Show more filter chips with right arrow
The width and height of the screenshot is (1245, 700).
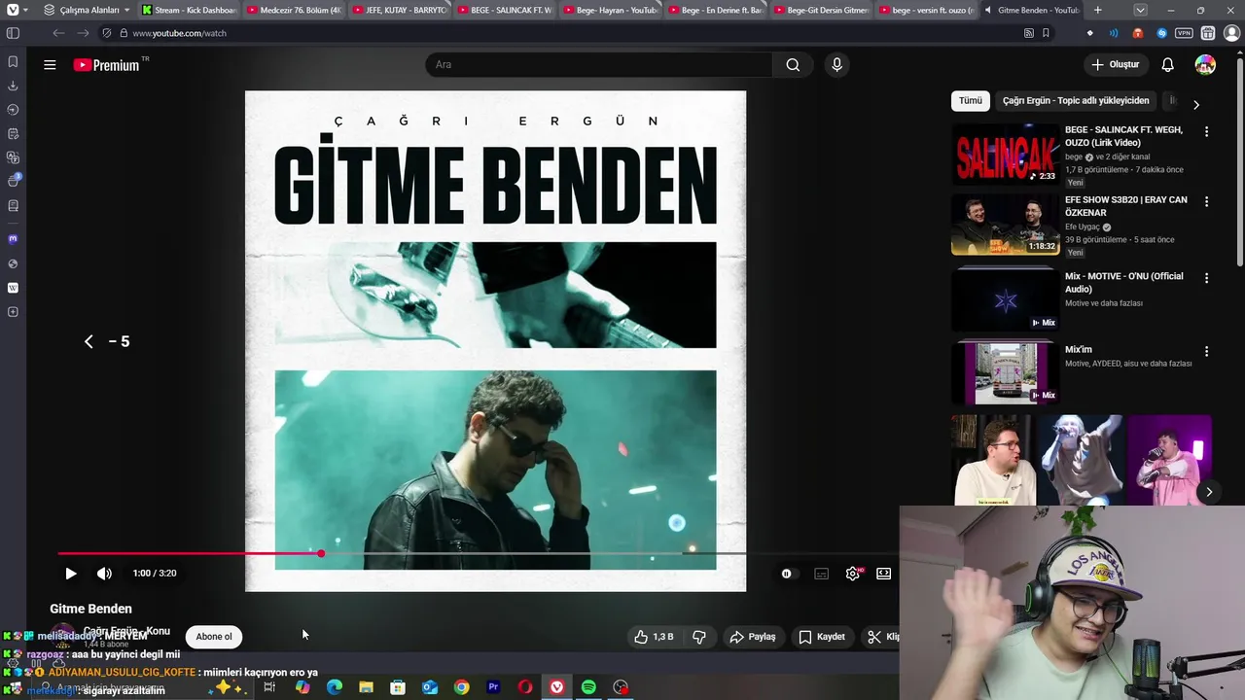click(1195, 104)
